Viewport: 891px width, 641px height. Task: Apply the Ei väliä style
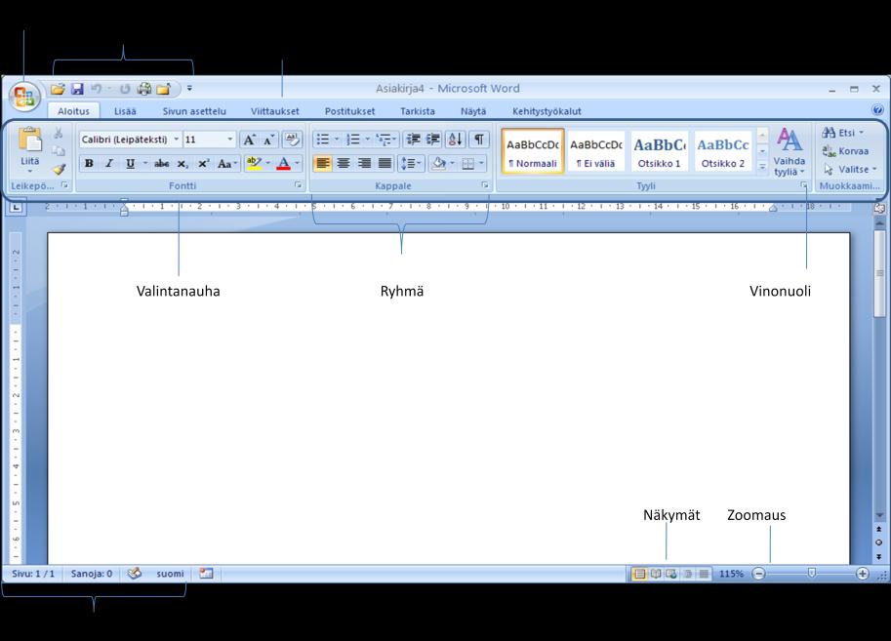tap(595, 151)
